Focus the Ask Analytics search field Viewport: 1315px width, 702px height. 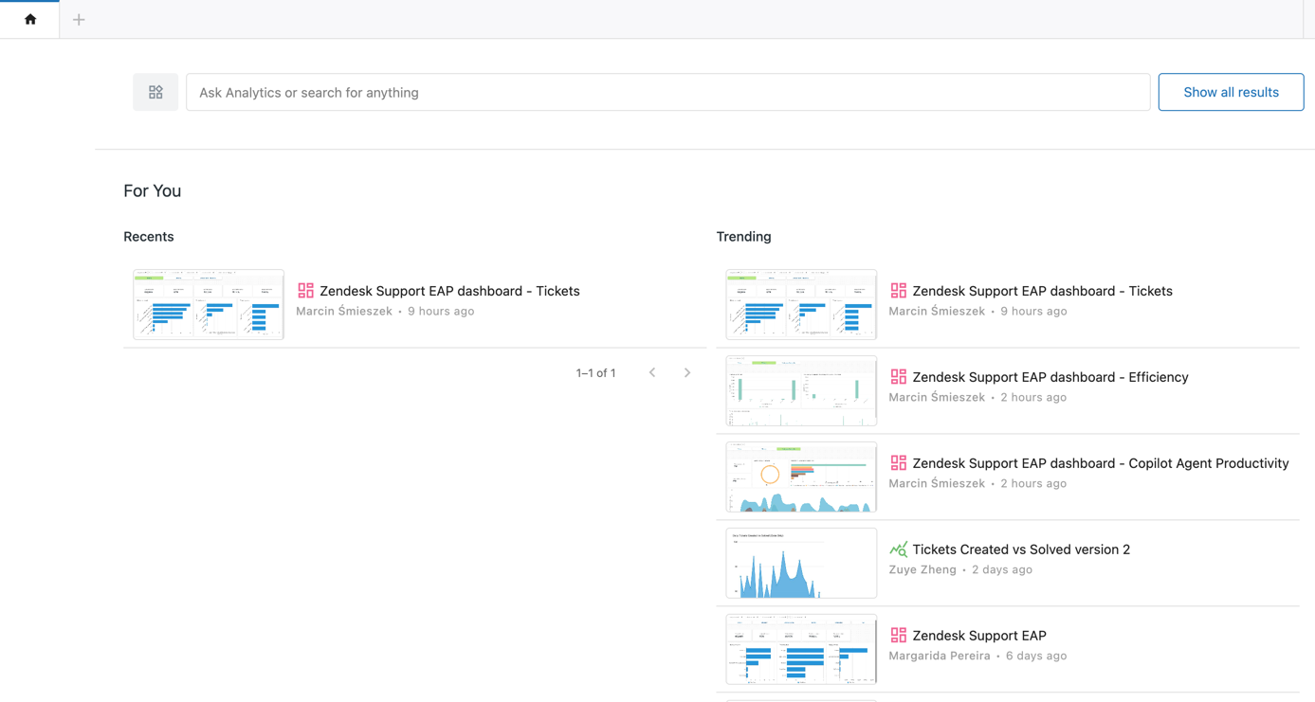(667, 92)
